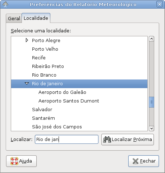Click the Localizar Próxima button
The image size is (165, 173).
tap(128, 140)
